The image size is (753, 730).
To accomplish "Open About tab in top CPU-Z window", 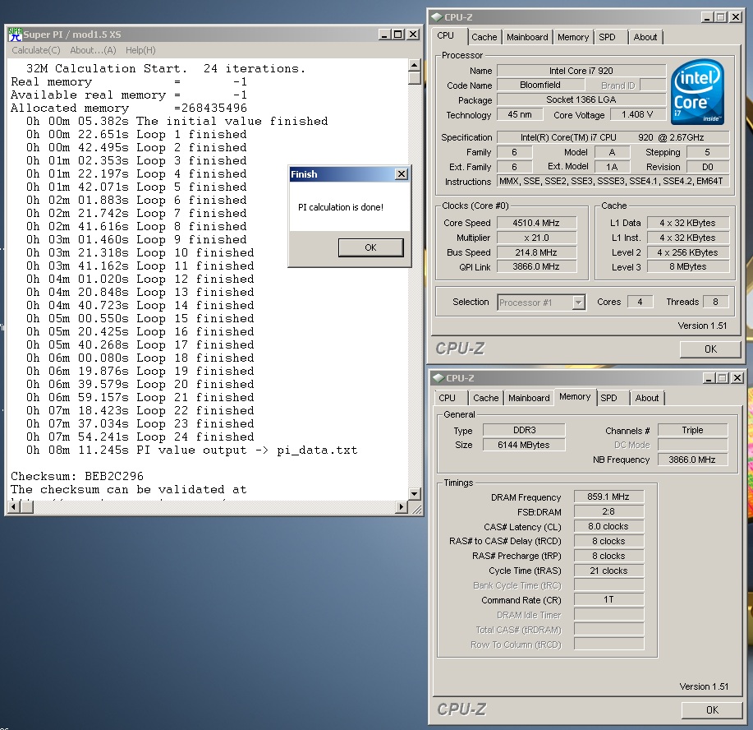I will pyautogui.click(x=645, y=37).
